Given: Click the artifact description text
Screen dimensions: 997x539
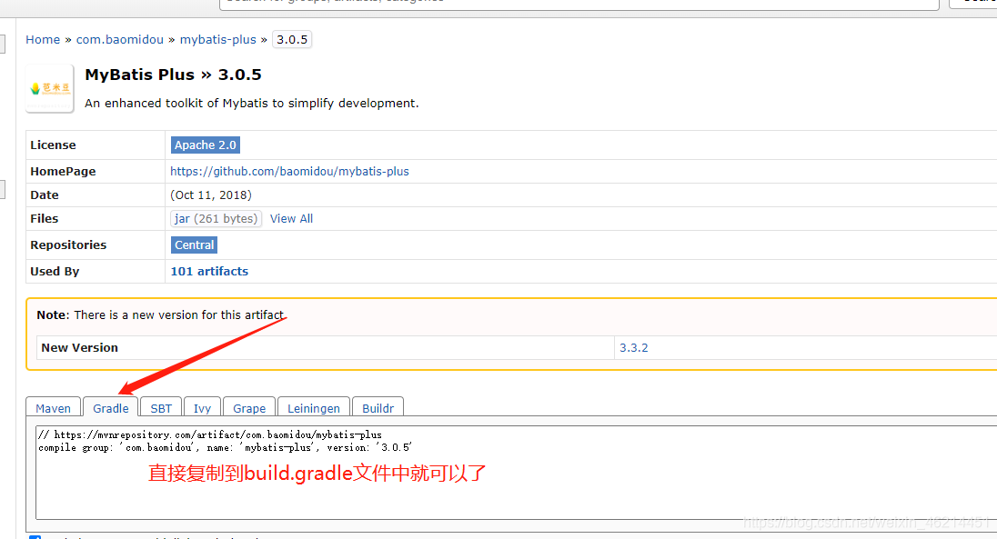Looking at the screenshot, I should 252,103.
